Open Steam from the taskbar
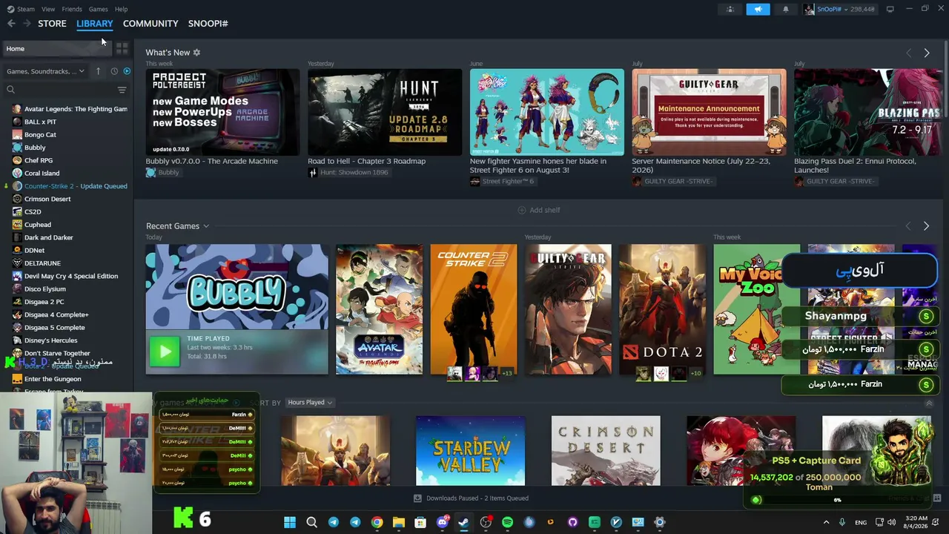949x534 pixels. (x=463, y=522)
